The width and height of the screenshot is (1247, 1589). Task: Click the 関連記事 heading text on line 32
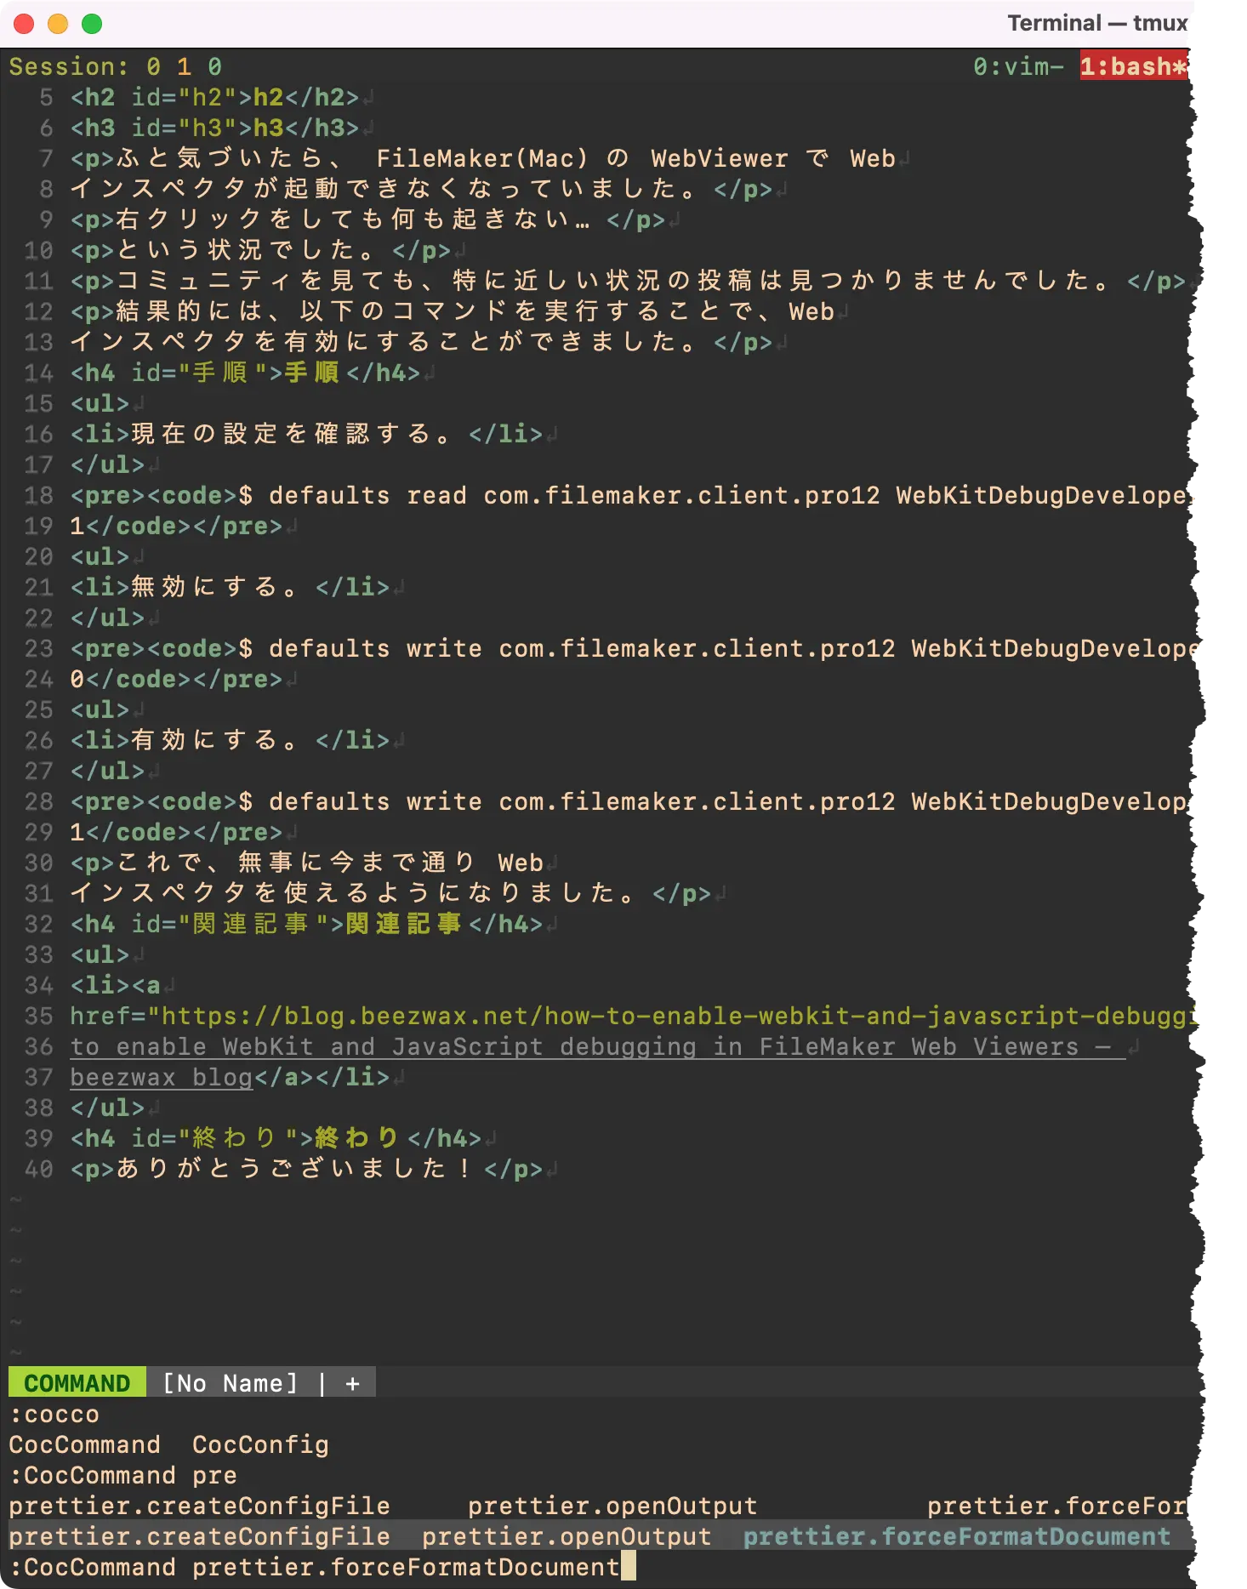[403, 924]
